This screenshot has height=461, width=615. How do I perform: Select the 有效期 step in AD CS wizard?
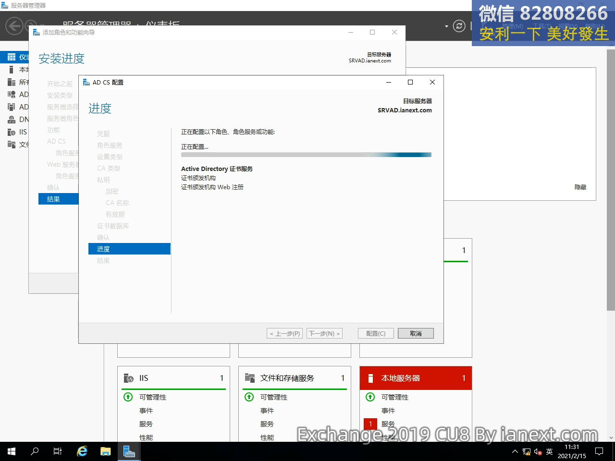pyautogui.click(x=115, y=214)
